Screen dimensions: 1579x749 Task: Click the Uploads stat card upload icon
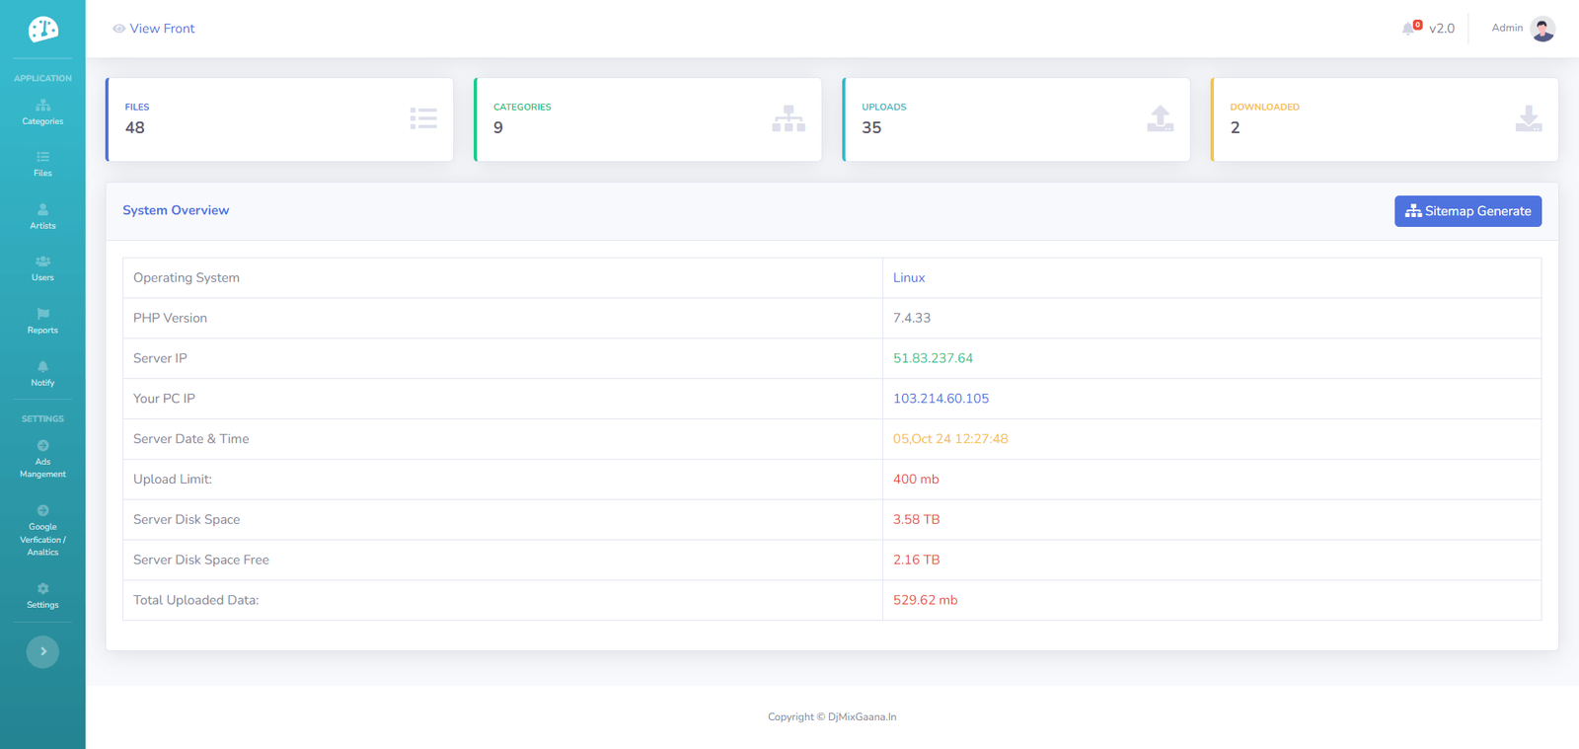[1160, 119]
